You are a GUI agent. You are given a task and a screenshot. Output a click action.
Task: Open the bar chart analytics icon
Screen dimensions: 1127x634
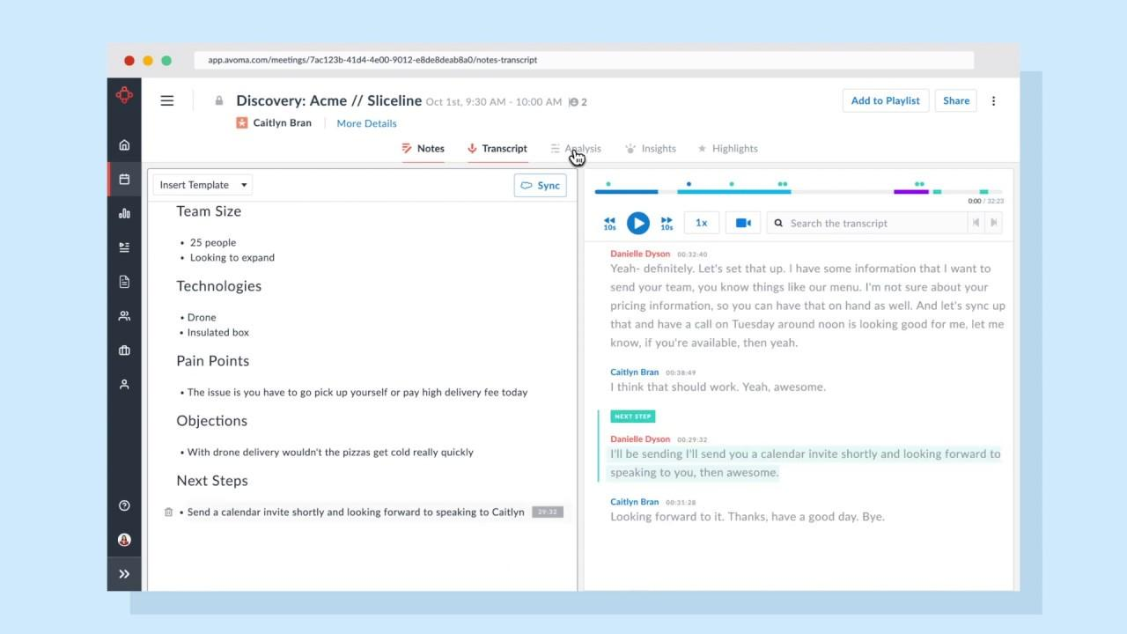click(124, 213)
